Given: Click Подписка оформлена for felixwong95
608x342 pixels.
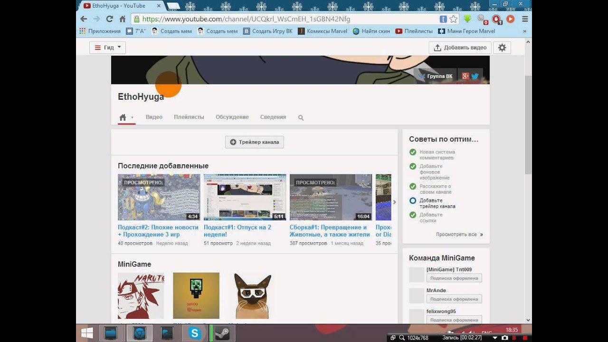Looking at the screenshot, I should (x=454, y=320).
